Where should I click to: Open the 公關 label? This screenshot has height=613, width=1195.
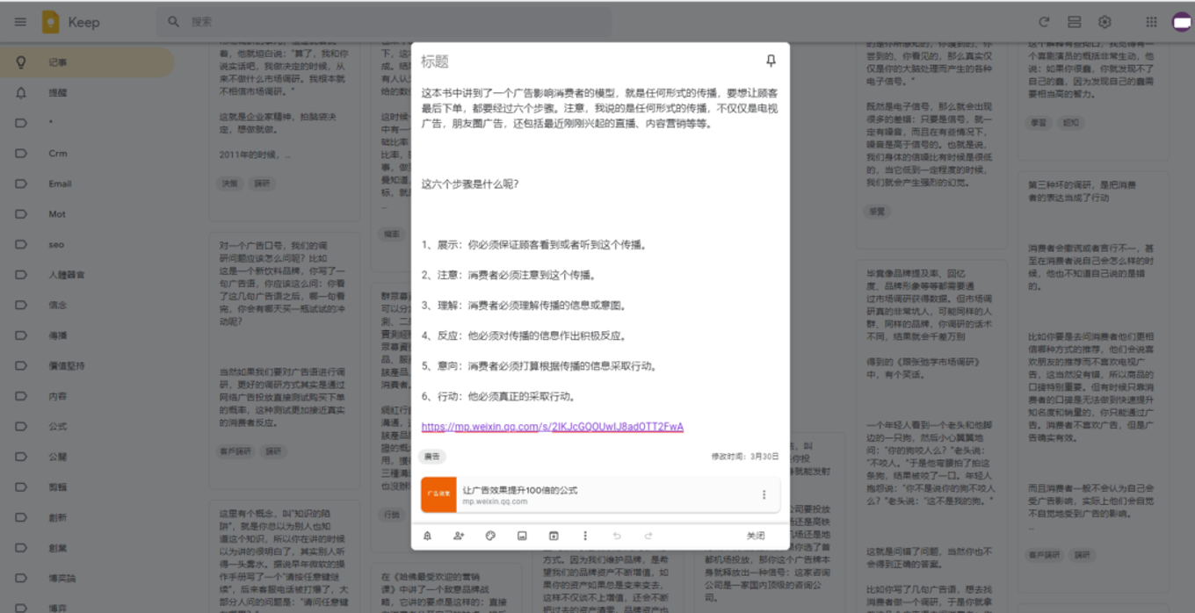point(88,457)
